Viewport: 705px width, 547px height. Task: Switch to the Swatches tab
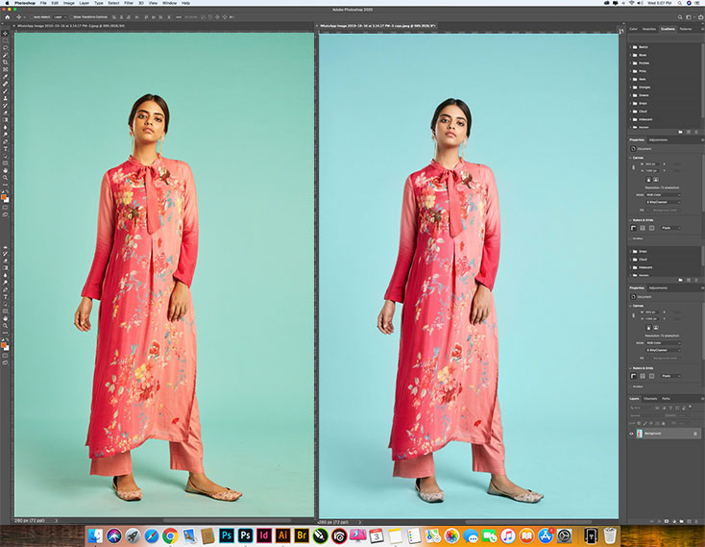[648, 29]
